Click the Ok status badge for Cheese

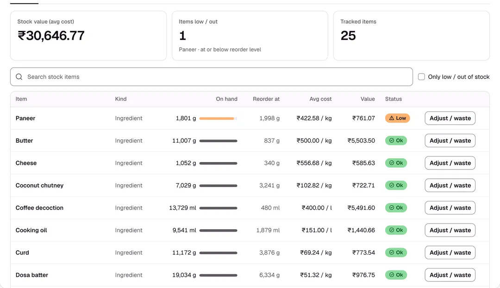(x=396, y=163)
